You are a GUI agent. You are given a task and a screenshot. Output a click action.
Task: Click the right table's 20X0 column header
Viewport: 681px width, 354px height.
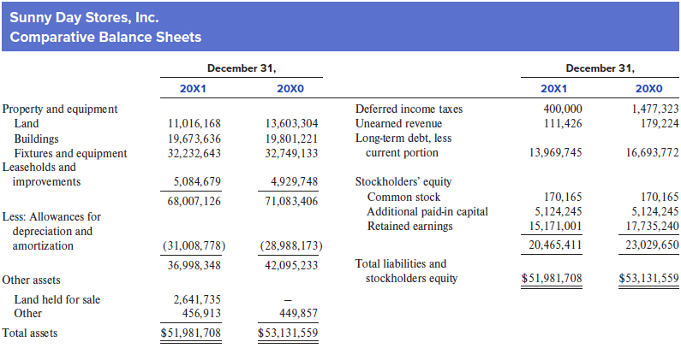[x=648, y=89]
